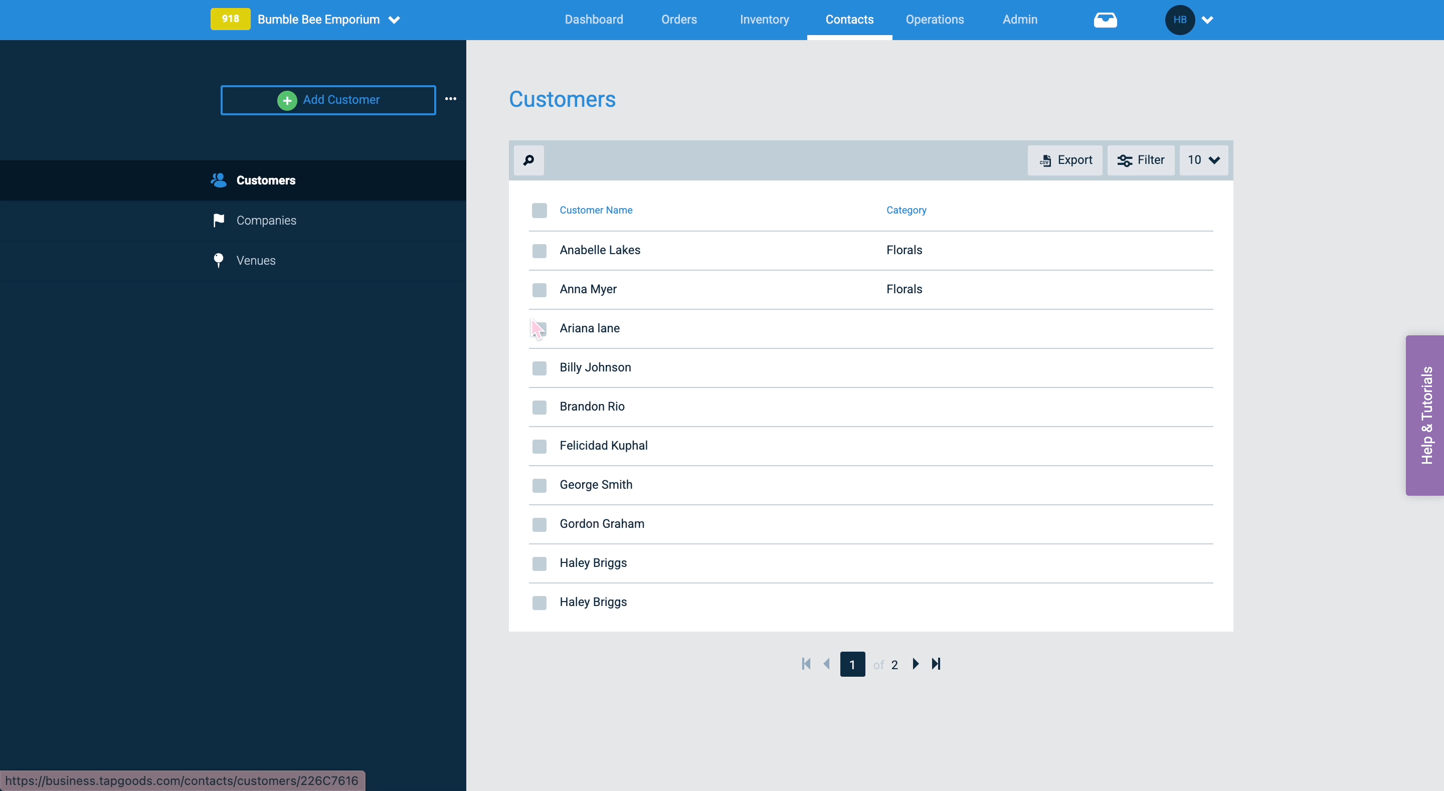The image size is (1444, 791).
Task: Click the Add Customer button
Action: tap(328, 100)
